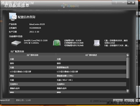Click the 出厂部件名称 column header
Viewport: 140px width, 106px height.
(33, 55)
